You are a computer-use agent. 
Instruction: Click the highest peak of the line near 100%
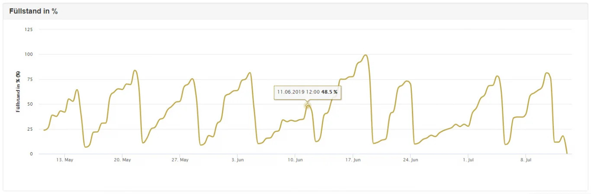click(x=366, y=55)
